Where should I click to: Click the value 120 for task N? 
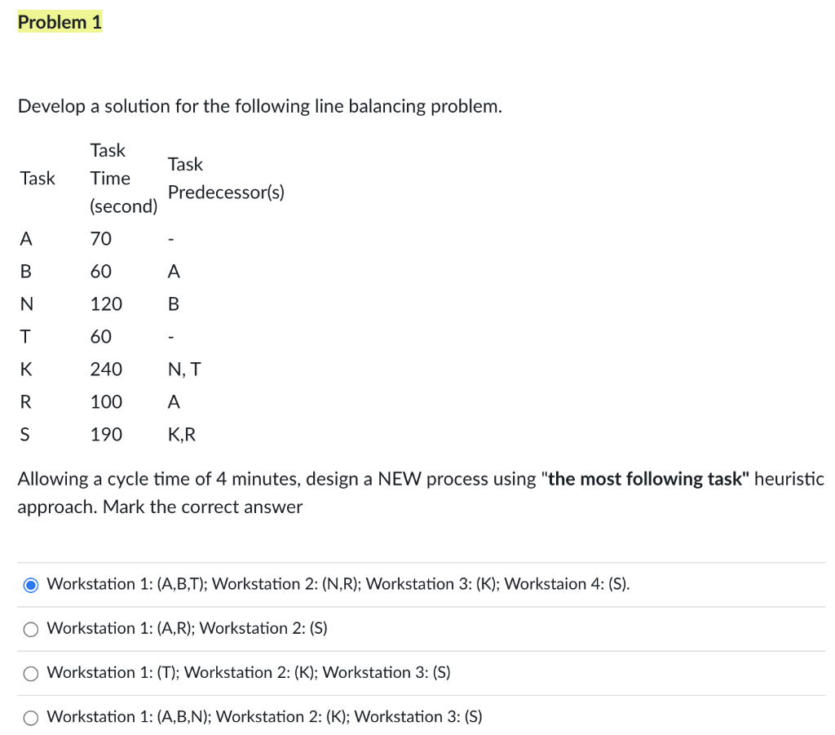107,303
